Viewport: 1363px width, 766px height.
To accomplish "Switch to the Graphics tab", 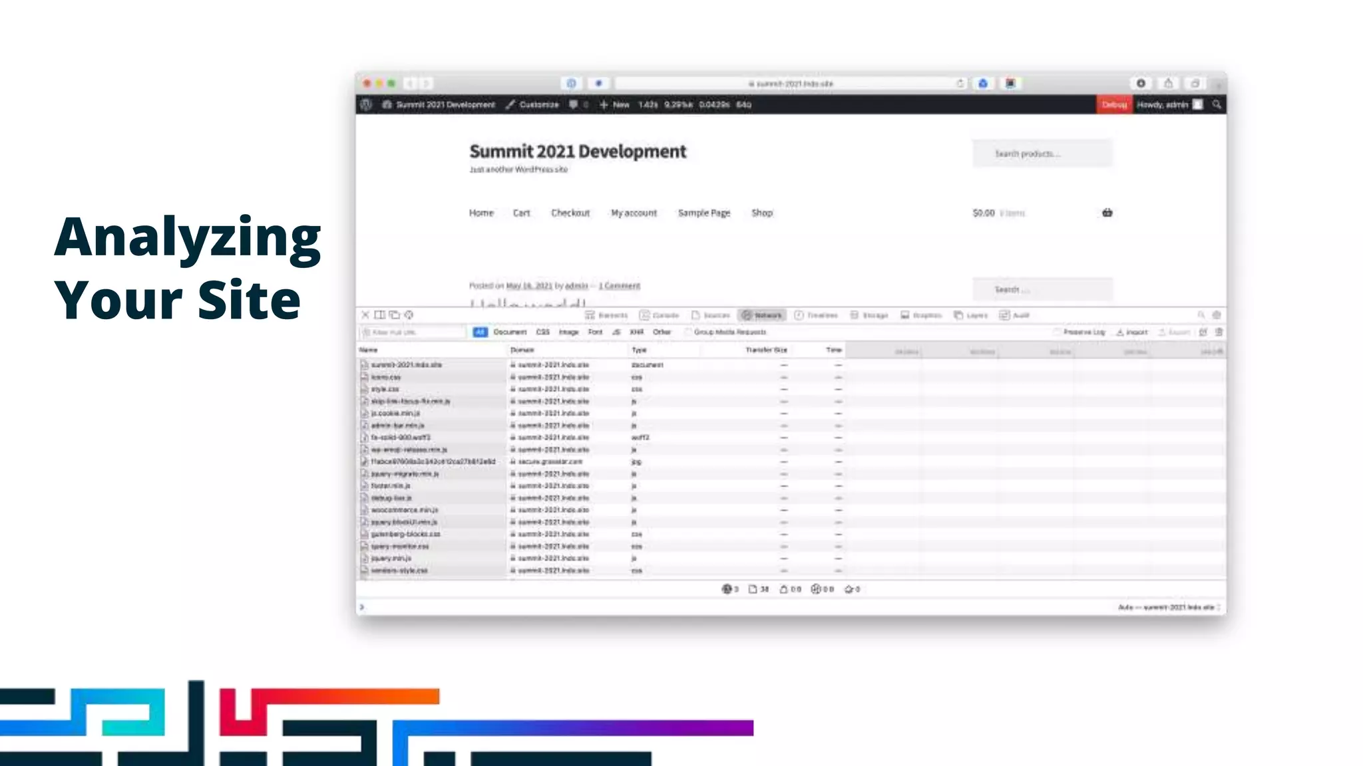I will (921, 315).
